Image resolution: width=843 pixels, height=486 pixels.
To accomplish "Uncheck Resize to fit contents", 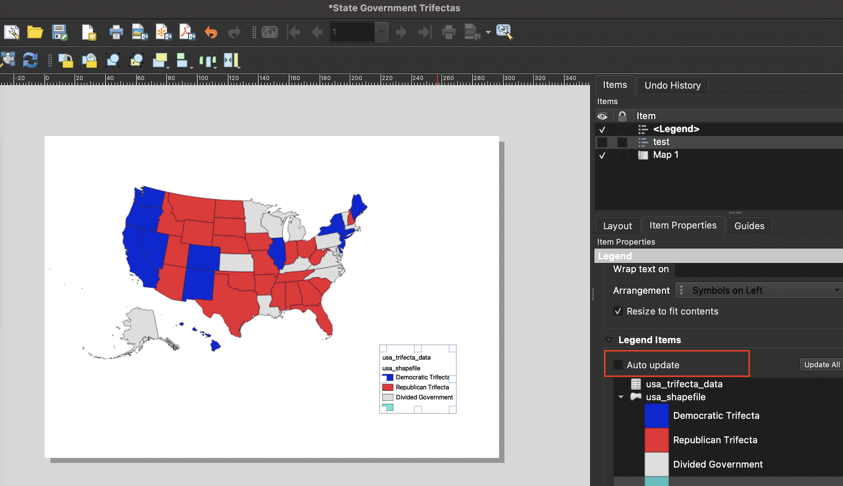I will click(x=619, y=311).
